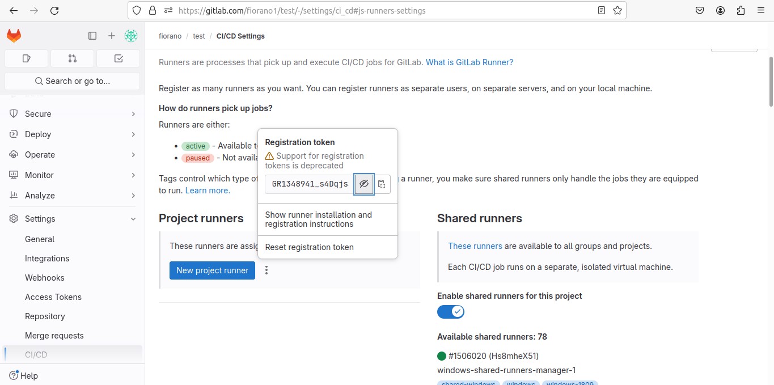Click the green active badge

point(196,146)
